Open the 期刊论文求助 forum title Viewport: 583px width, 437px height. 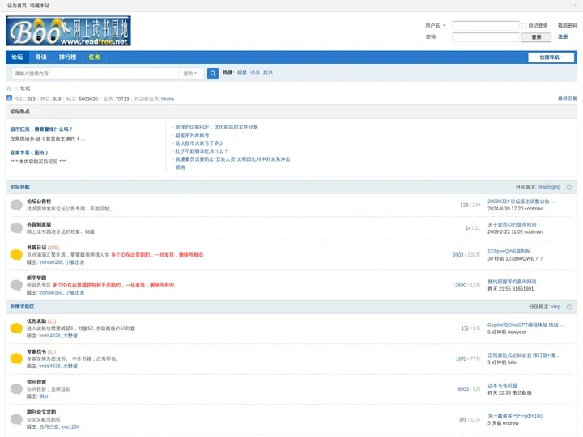click(x=41, y=413)
